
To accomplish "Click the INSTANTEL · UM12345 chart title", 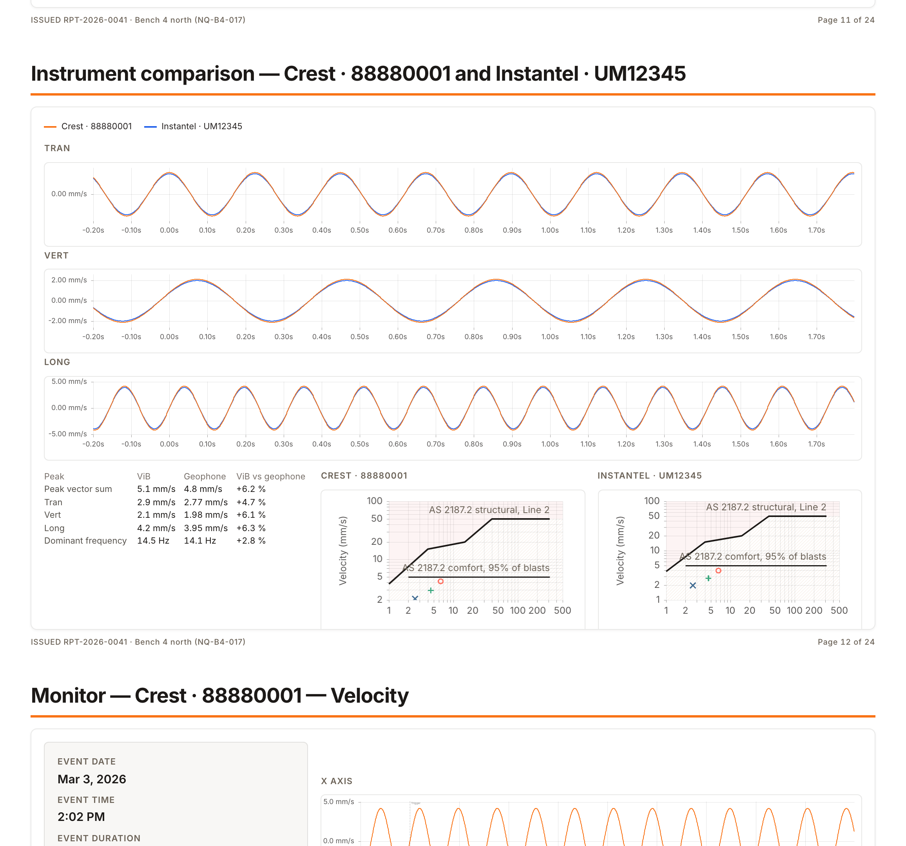I will tap(649, 475).
